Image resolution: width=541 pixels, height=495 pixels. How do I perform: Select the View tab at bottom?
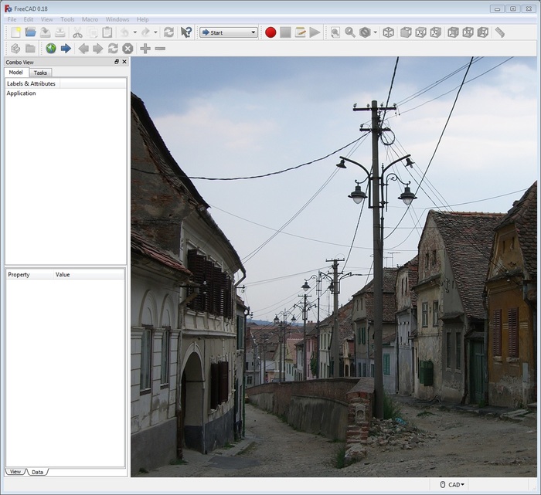[x=15, y=471]
